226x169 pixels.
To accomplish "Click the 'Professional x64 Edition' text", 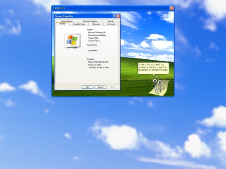I will [x=97, y=35].
